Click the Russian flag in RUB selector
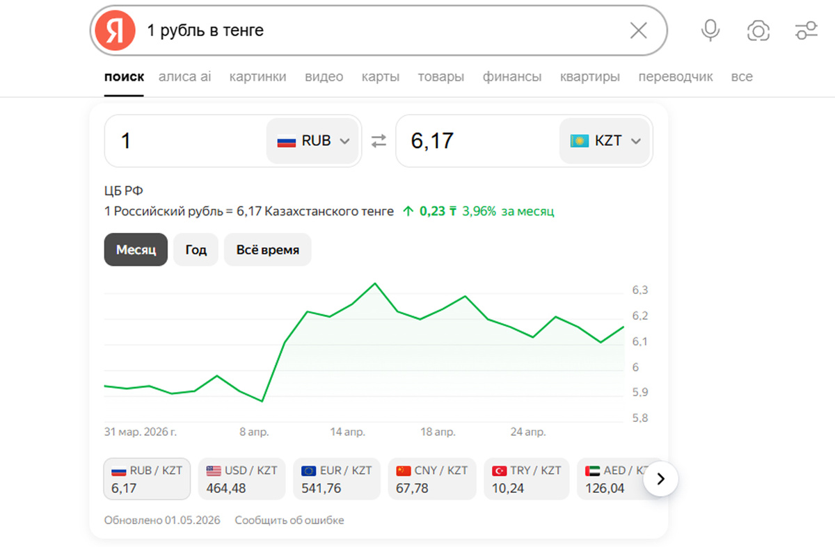Image resolution: width=835 pixels, height=547 pixels. coord(287,141)
